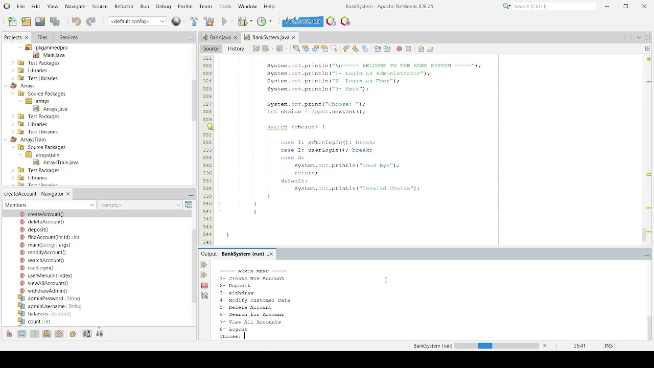Click Clean and Build Project icon
This screenshot has height=368, width=654.
(x=208, y=21)
